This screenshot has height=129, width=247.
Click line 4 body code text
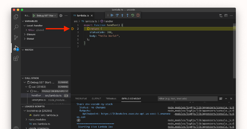coord(105,36)
